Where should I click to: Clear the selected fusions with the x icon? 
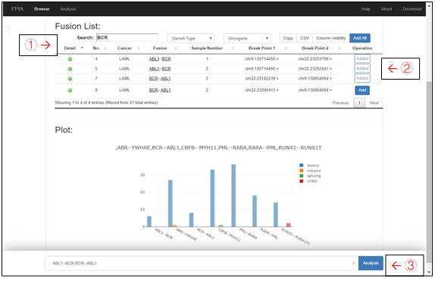point(353,263)
